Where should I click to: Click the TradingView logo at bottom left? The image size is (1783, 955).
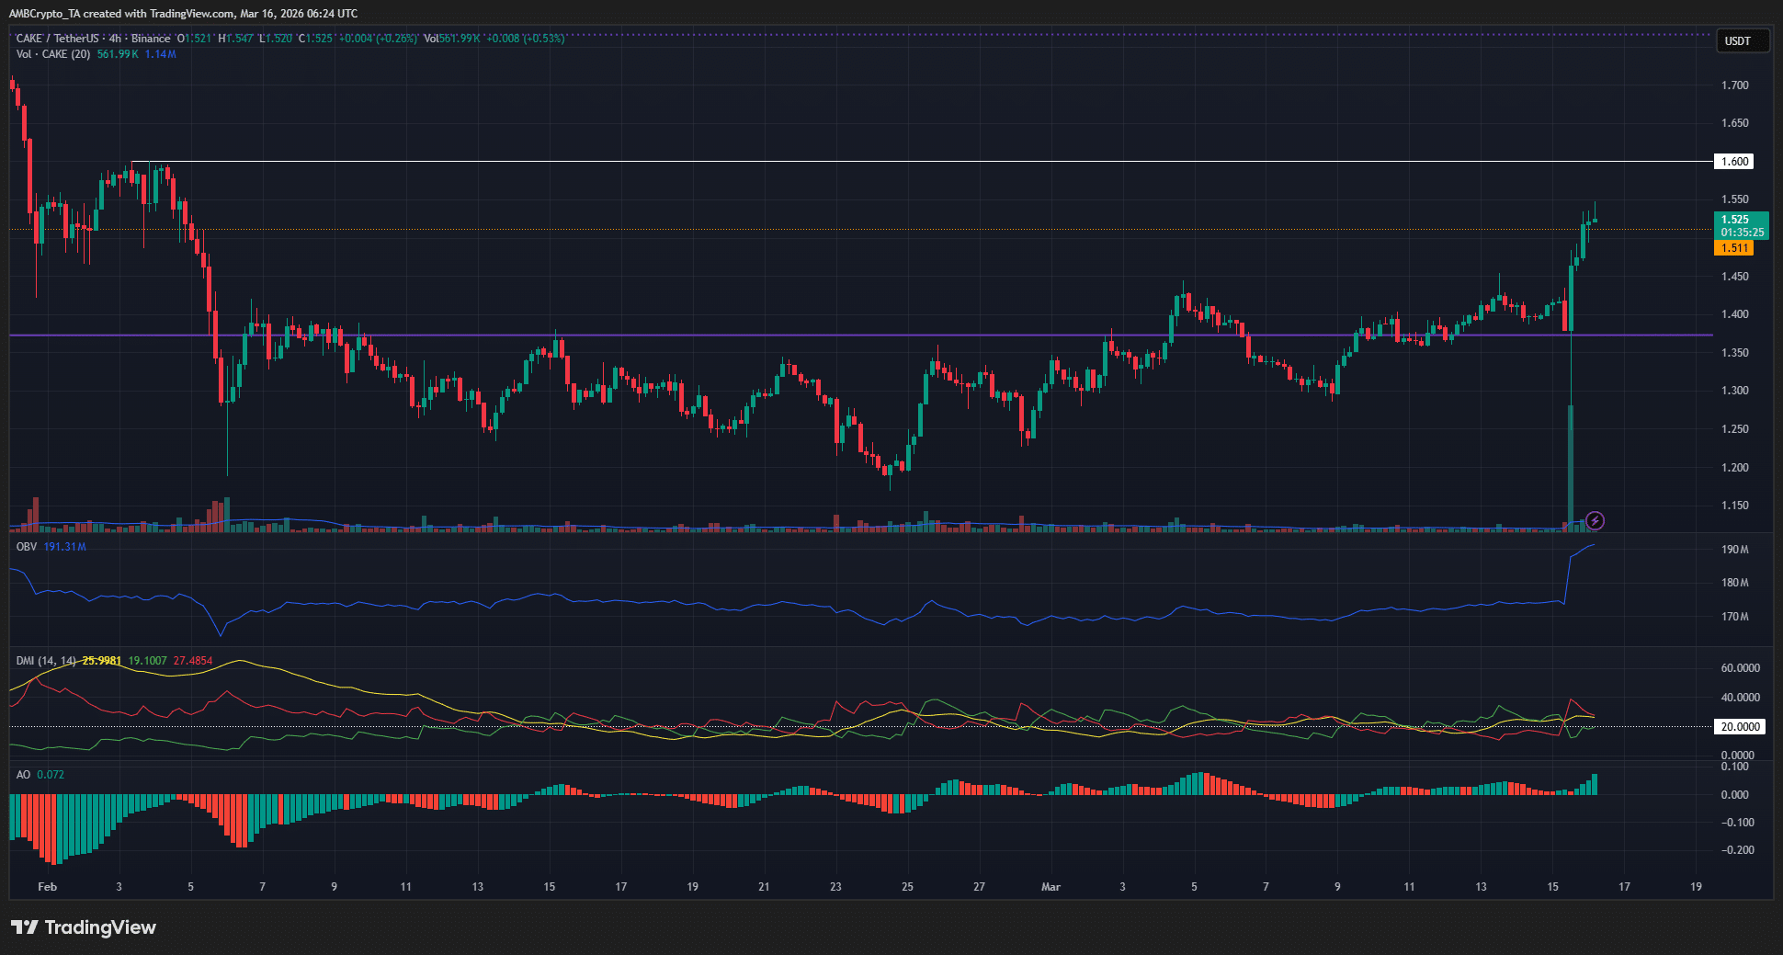pyautogui.click(x=84, y=927)
